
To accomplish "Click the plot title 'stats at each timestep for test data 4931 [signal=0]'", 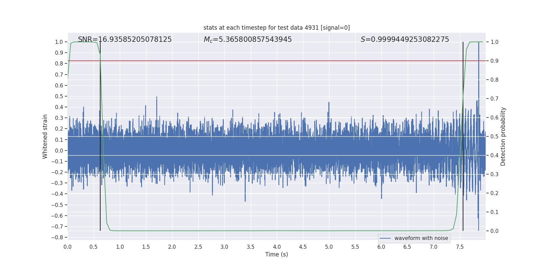I will 276,28.
